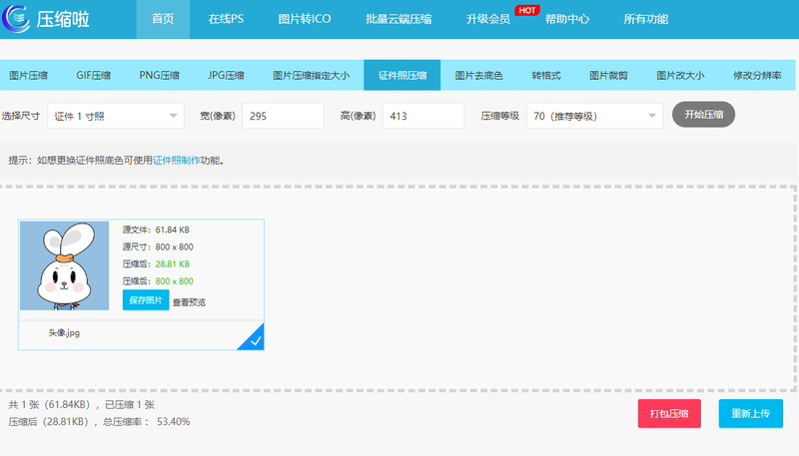Image resolution: width=799 pixels, height=456 pixels.
Task: Open 图片转ICO in the top navigation
Action: pyautogui.click(x=305, y=19)
